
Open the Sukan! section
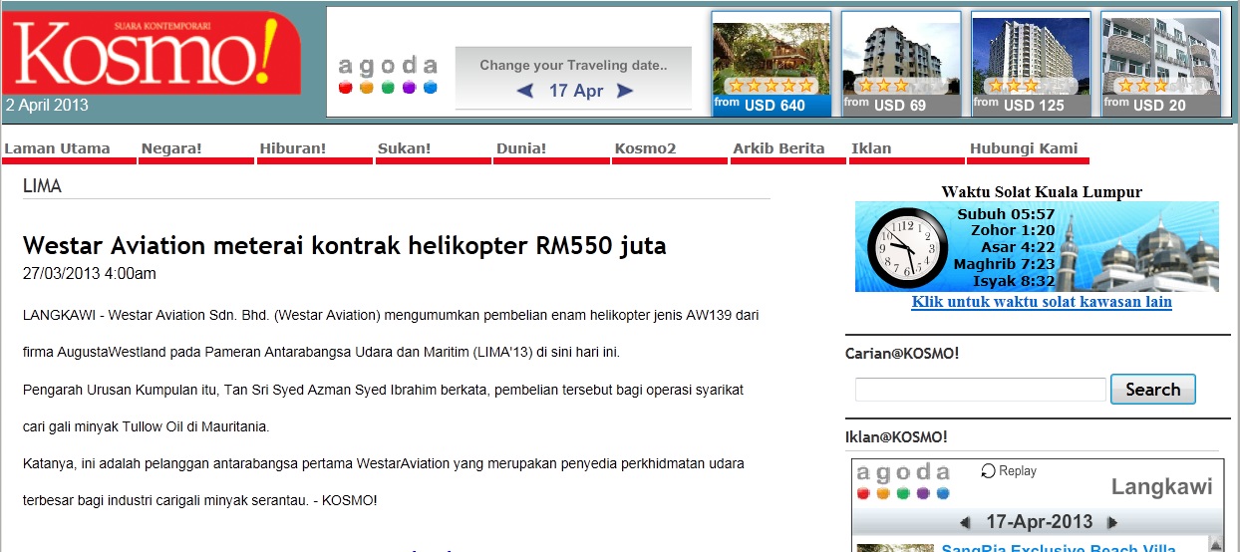coord(405,149)
